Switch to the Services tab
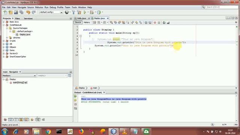This screenshot has width=240, height=135. click(x=28, y=18)
